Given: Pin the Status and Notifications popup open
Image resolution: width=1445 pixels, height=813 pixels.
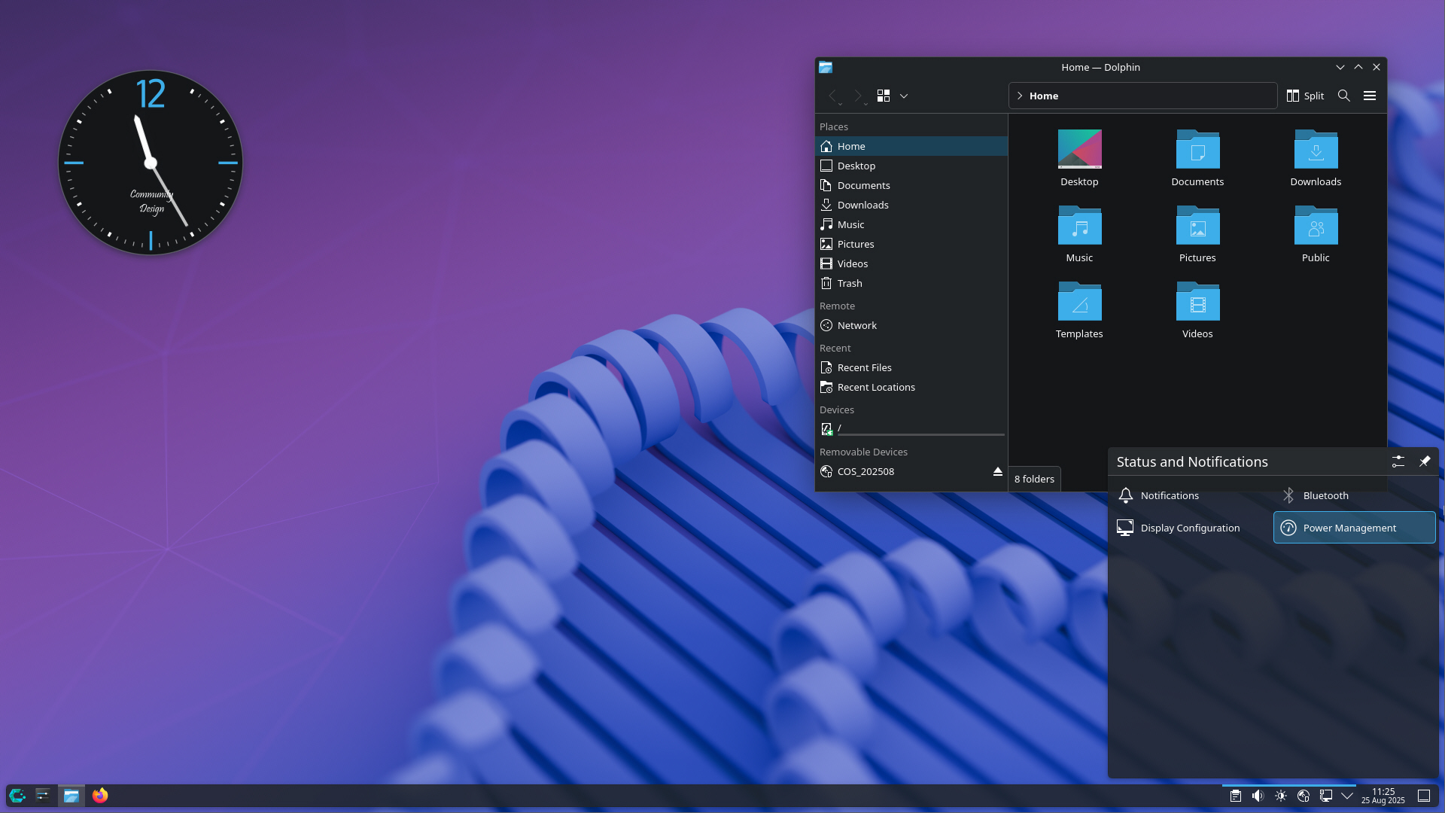Looking at the screenshot, I should click(x=1425, y=461).
